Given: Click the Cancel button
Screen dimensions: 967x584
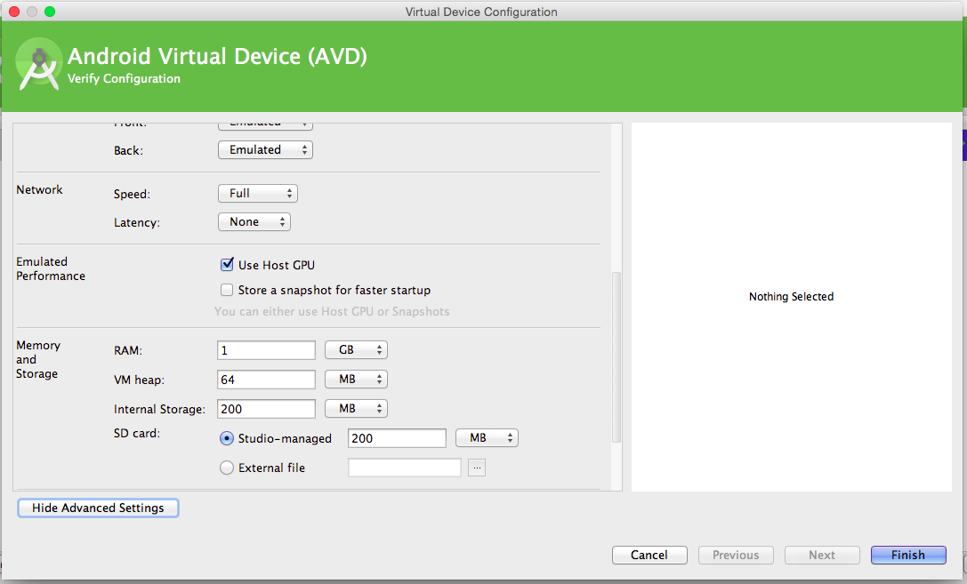Looking at the screenshot, I should [649, 555].
